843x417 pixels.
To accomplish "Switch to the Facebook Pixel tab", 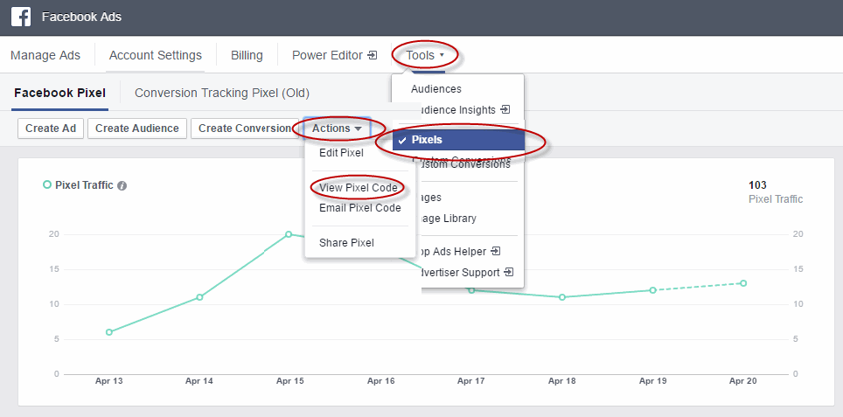I will tap(59, 93).
